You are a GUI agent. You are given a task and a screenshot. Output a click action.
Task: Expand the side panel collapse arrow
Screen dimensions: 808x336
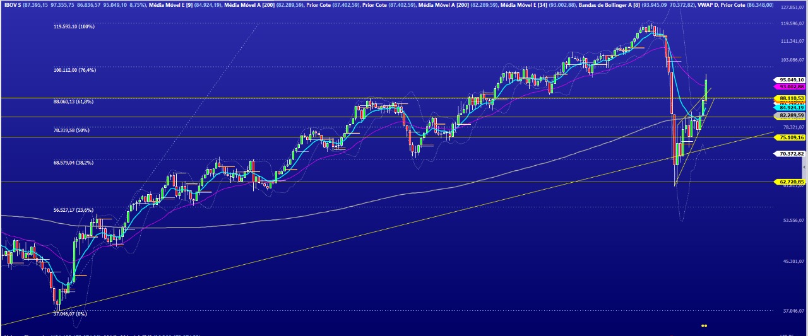click(x=804, y=167)
